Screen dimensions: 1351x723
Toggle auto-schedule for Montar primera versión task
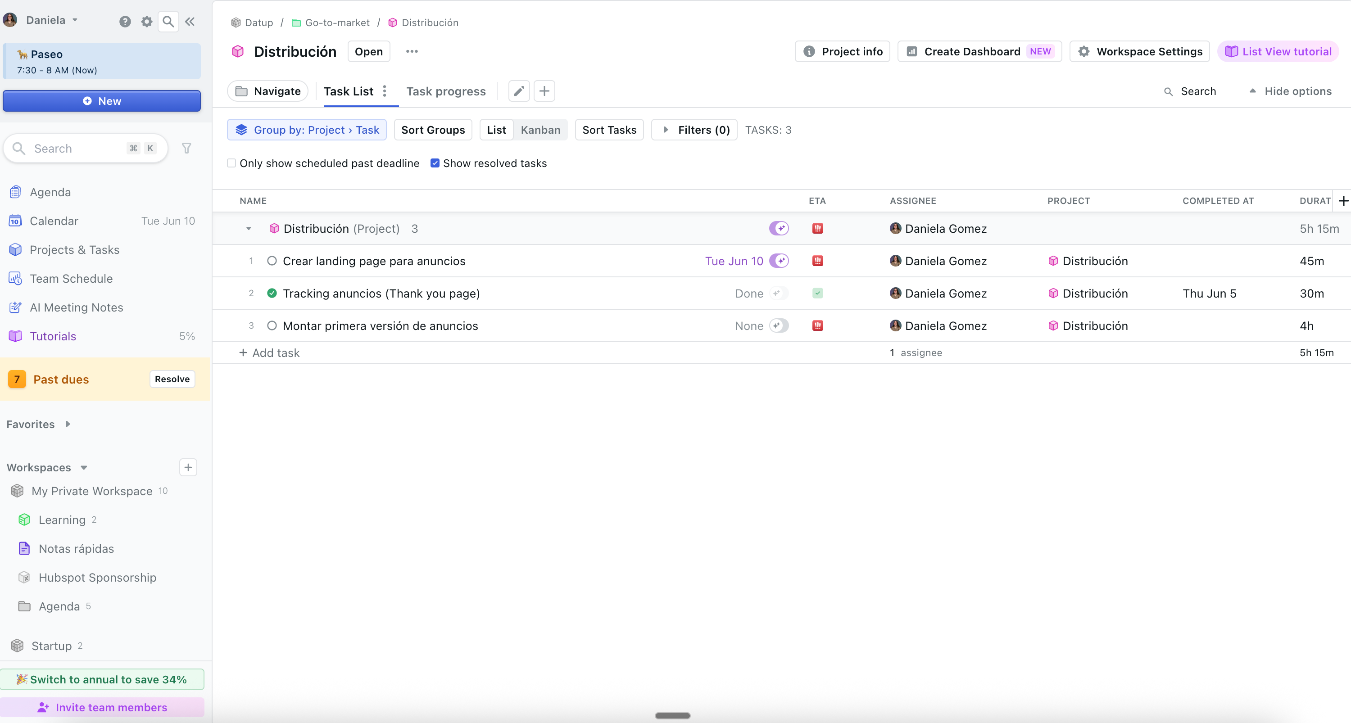point(779,325)
